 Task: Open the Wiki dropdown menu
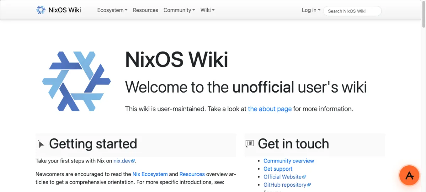click(207, 10)
